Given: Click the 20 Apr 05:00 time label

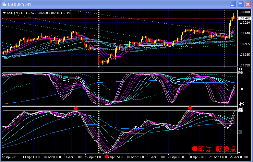Looking at the screenshot, I should (x=177, y=157).
